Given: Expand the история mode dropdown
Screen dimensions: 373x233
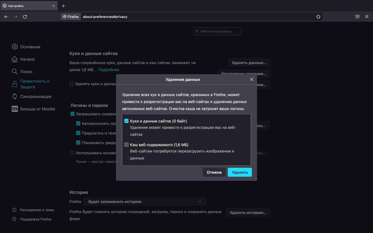Looking at the screenshot, I should coord(145,201).
